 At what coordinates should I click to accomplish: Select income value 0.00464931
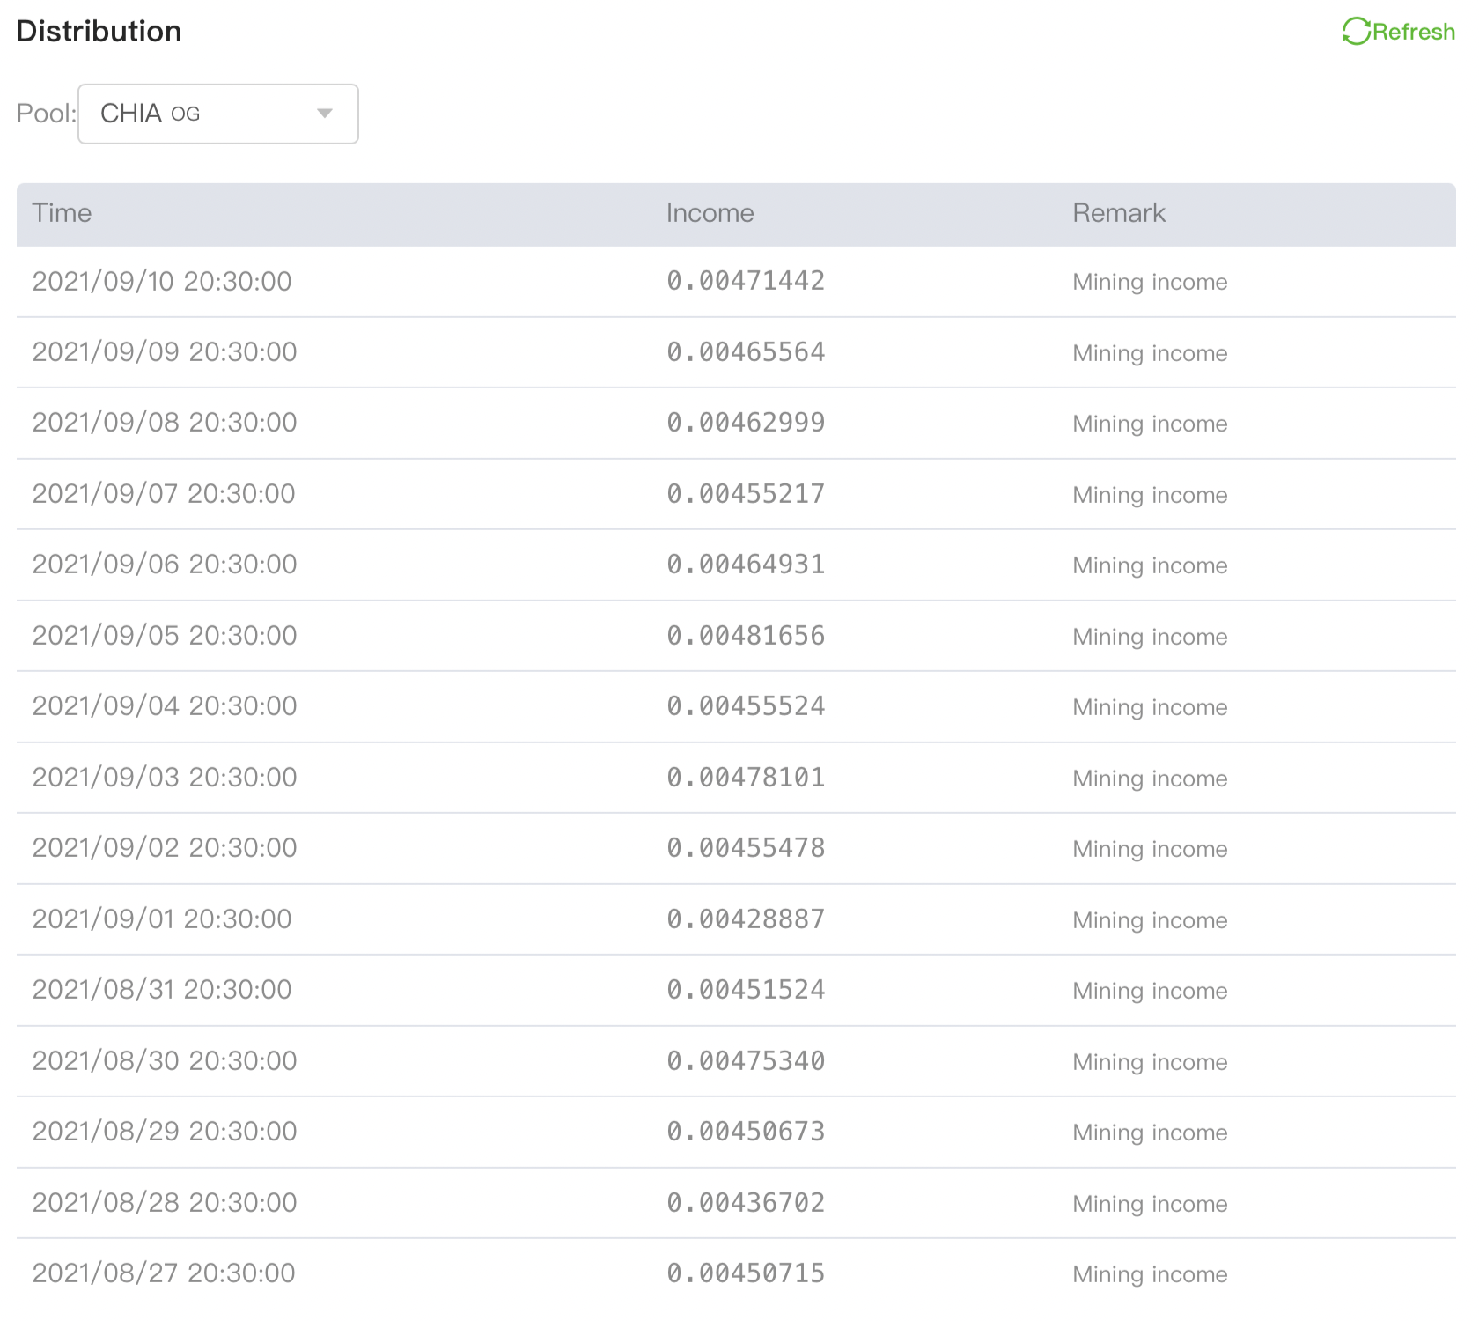click(746, 565)
